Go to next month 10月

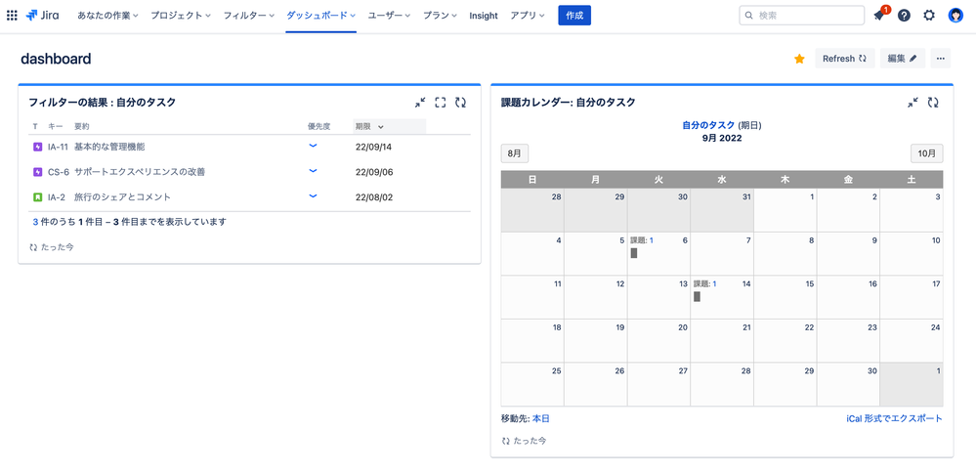click(927, 153)
